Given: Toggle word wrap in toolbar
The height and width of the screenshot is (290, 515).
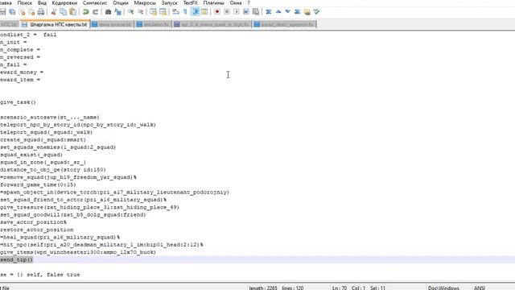Looking at the screenshot, I should coord(175,12).
